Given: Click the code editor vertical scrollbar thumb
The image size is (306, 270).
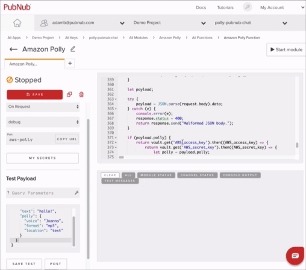Looking at the screenshot, I should click(x=297, y=145).
